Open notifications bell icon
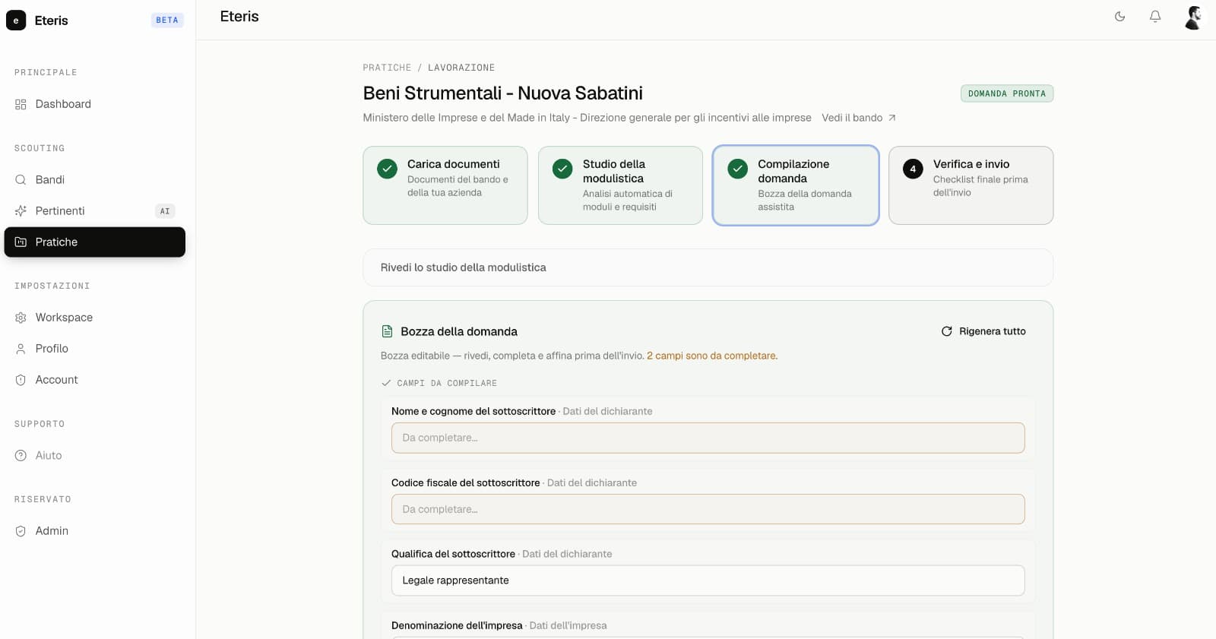This screenshot has width=1216, height=639. coord(1155,17)
